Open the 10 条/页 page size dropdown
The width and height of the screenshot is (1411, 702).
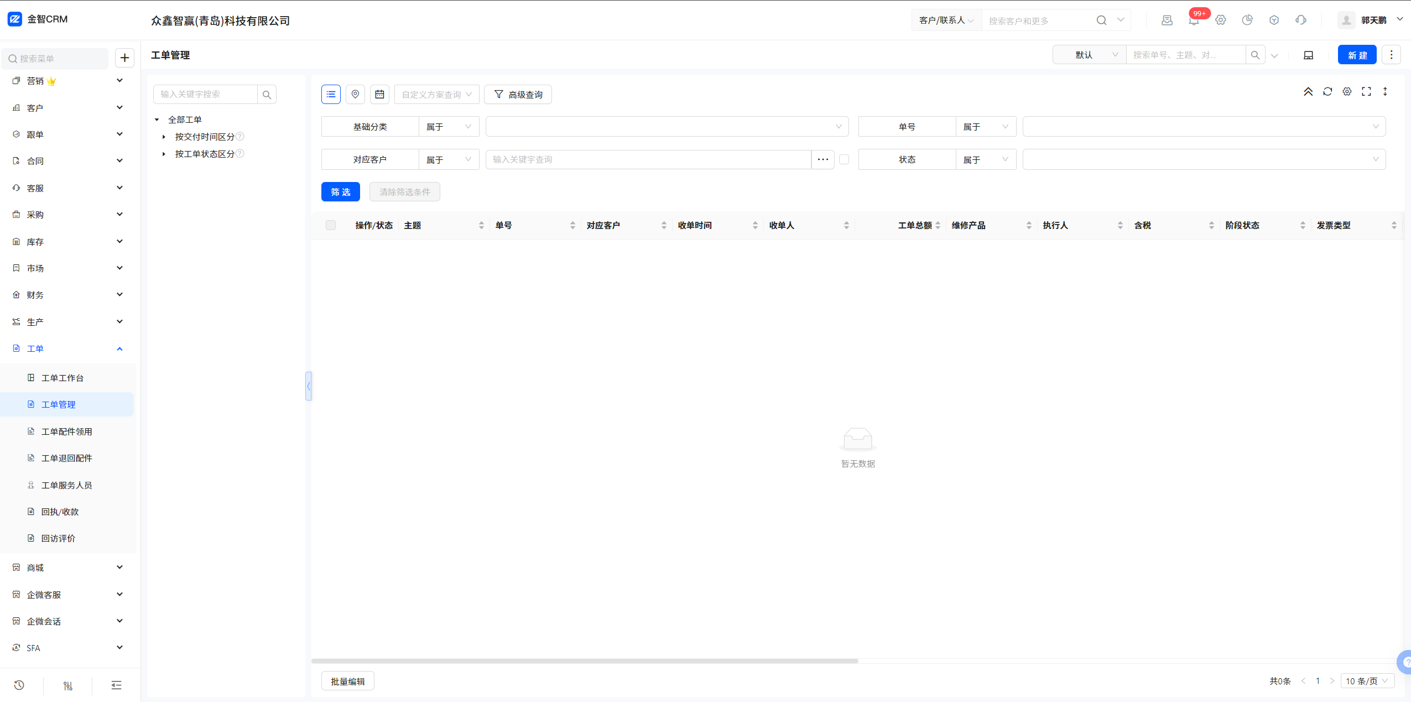[x=1367, y=681]
